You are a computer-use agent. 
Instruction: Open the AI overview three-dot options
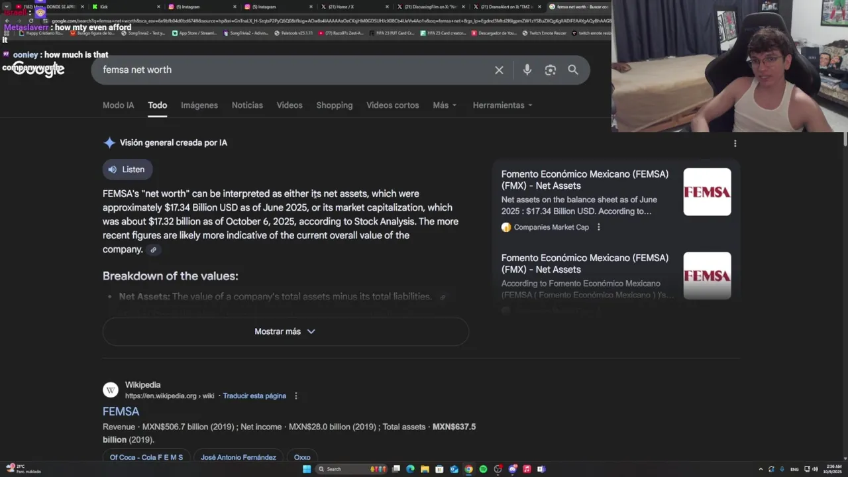click(735, 143)
